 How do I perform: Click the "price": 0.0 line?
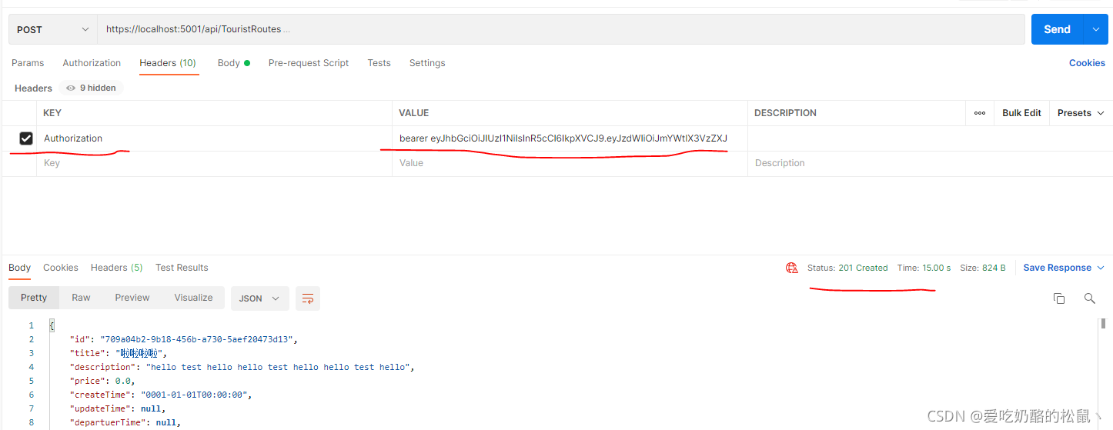coord(103,381)
